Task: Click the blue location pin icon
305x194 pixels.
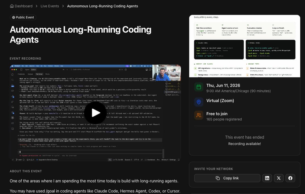Action: [x=199, y=102]
